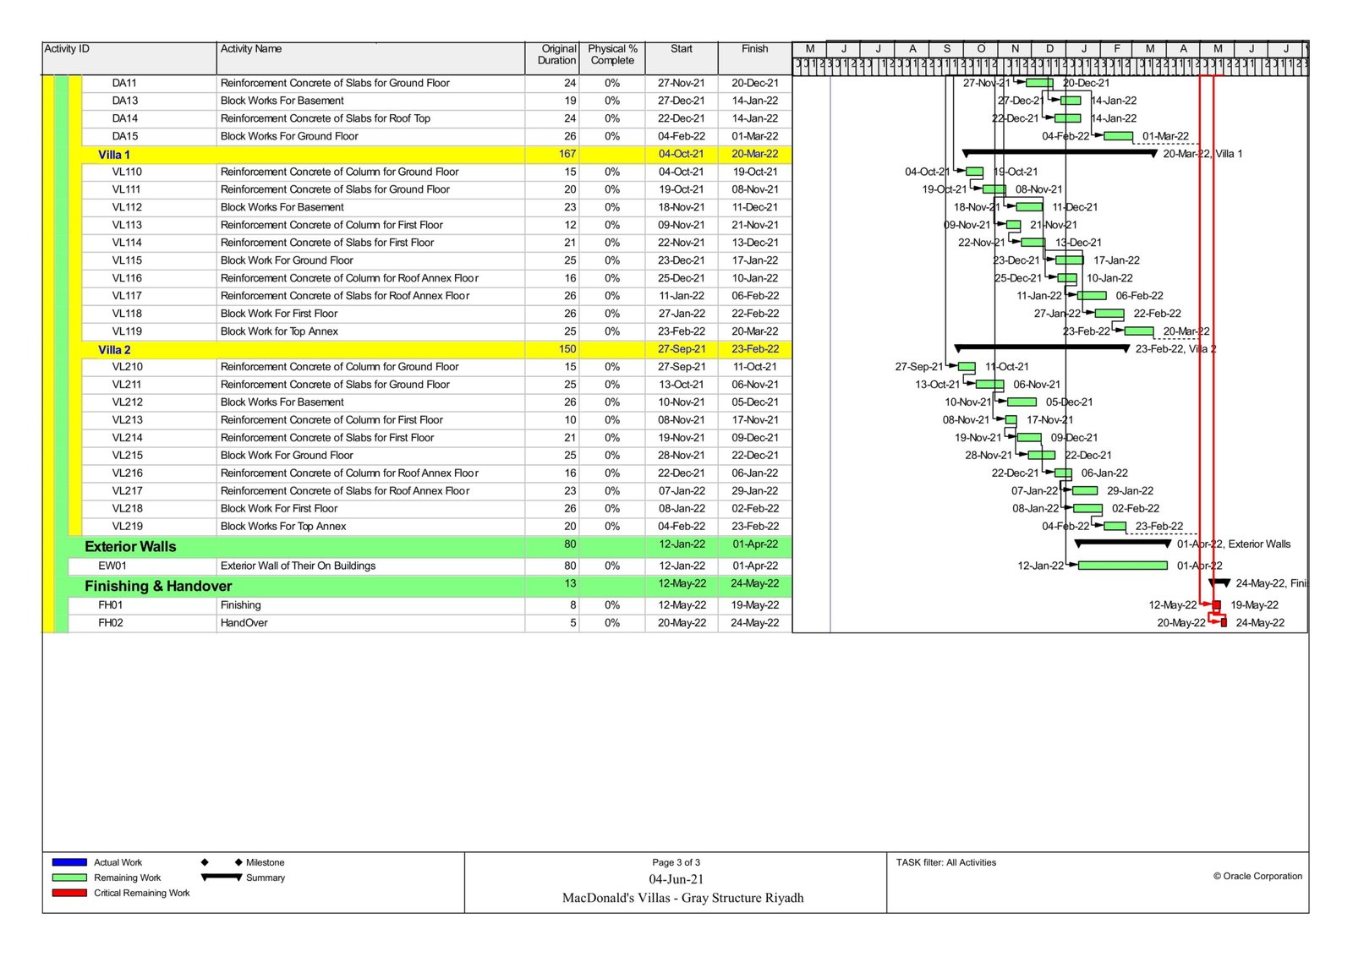The width and height of the screenshot is (1353, 957).
Task: Select the green Gantt bar for EW01 Exterior Wall
Action: (1122, 566)
